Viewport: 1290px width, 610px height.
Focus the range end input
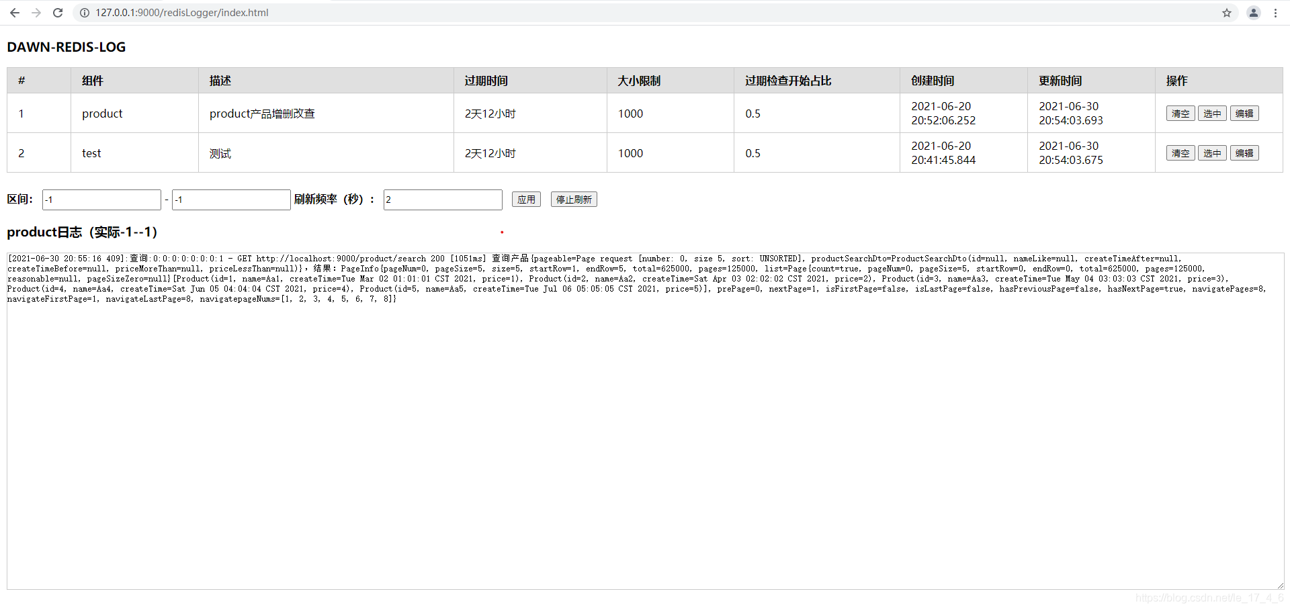click(231, 200)
